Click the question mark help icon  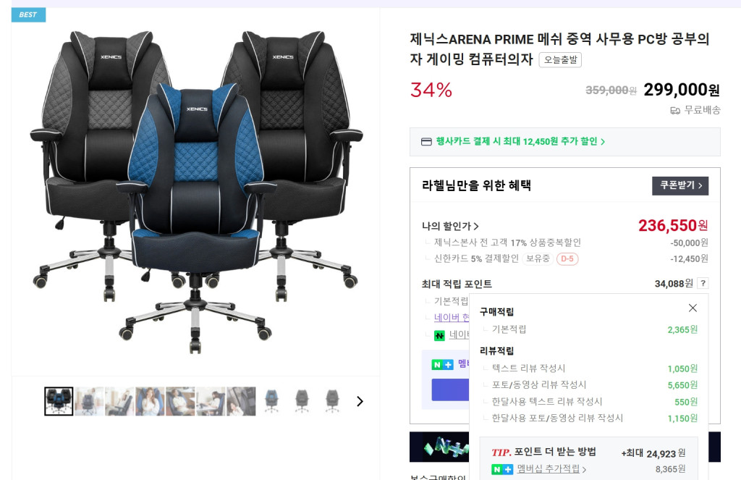[703, 283]
